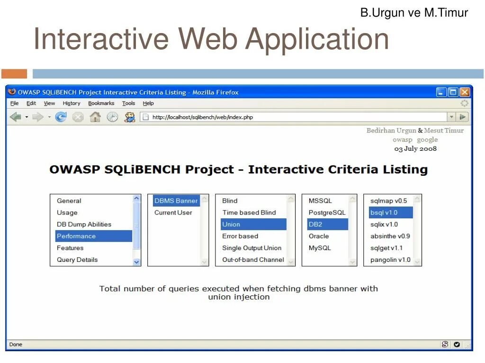Click scroll down arrow of criteria list
485x363 pixels.
click(136, 262)
